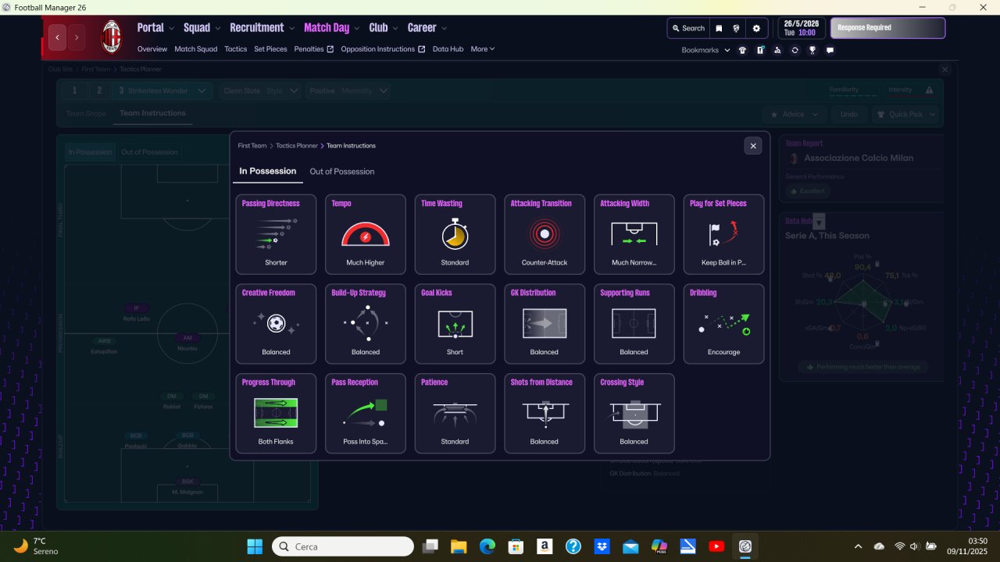Click the taskbar Cerca search box
Viewport: 1000px width, 562px height.
click(x=343, y=546)
